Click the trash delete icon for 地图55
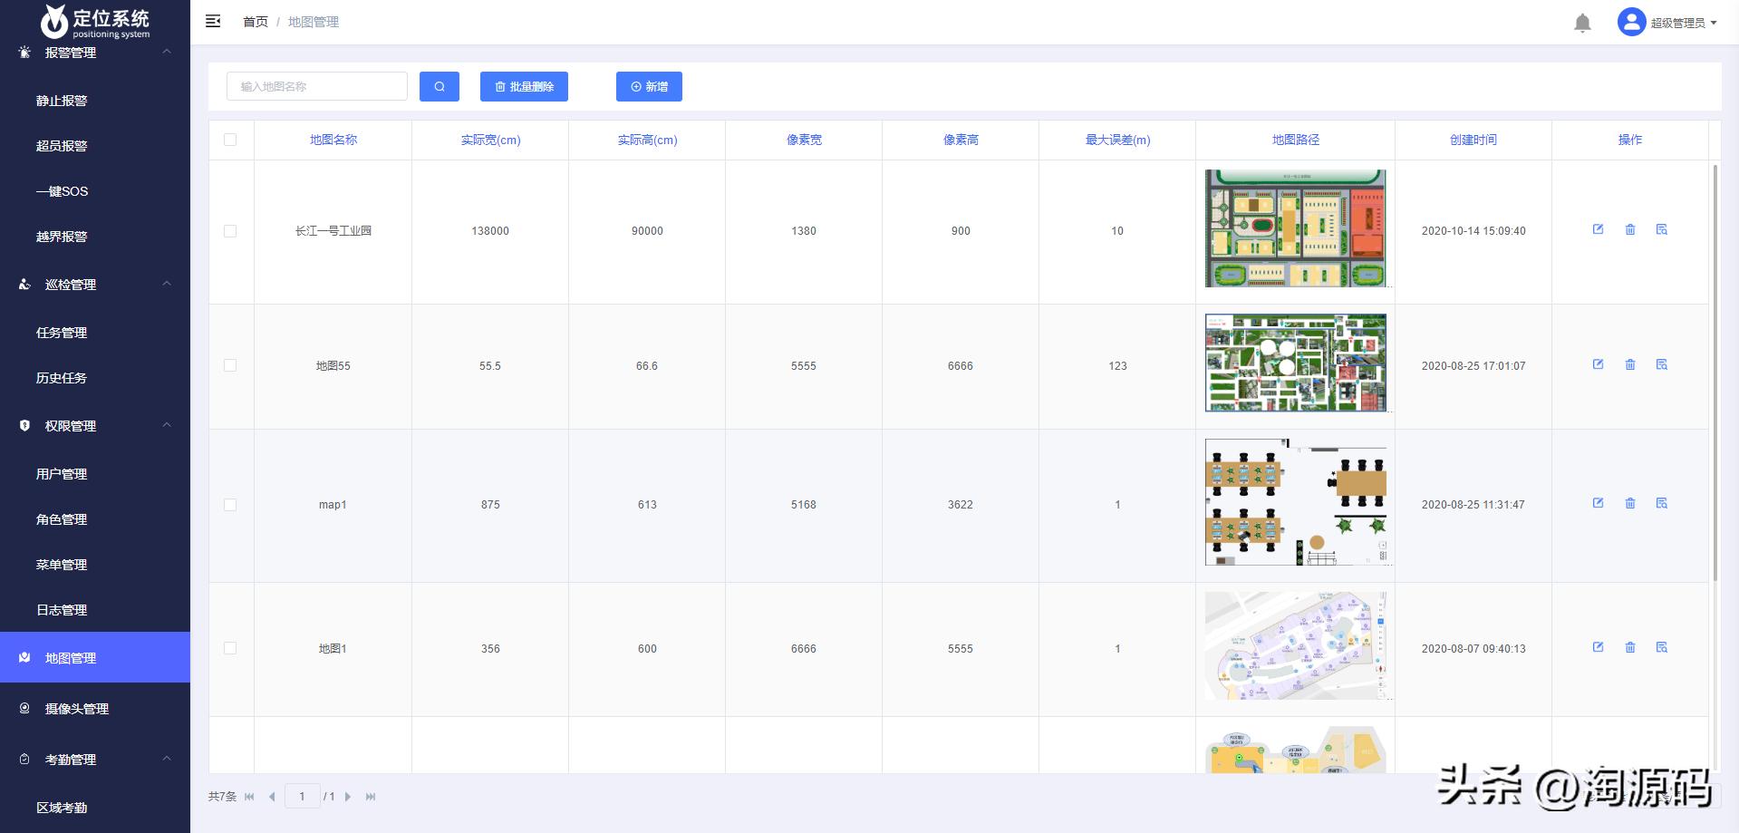Viewport: 1739px width, 833px height. pyautogui.click(x=1630, y=364)
